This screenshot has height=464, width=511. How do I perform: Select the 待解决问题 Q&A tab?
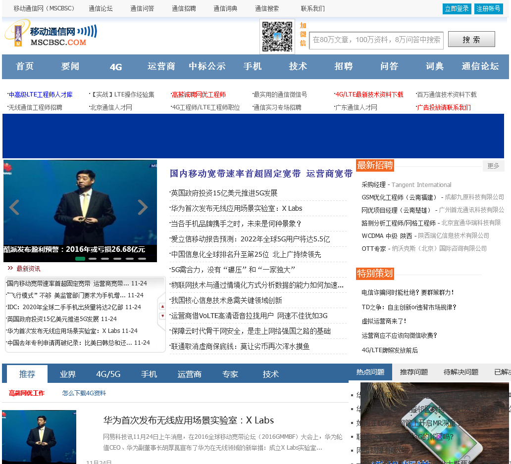[461, 372]
